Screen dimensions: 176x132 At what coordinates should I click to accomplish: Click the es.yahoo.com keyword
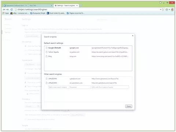(74, 52)
